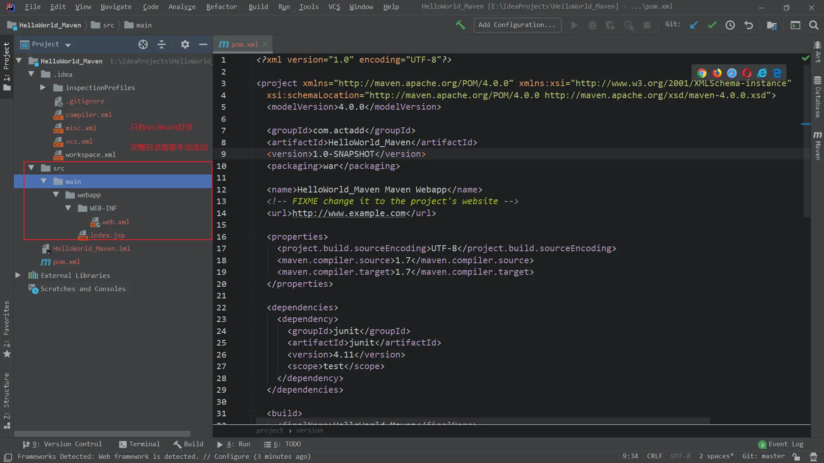The image size is (824, 463).
Task: Click the Build Project hammer icon
Action: pyautogui.click(x=460, y=25)
